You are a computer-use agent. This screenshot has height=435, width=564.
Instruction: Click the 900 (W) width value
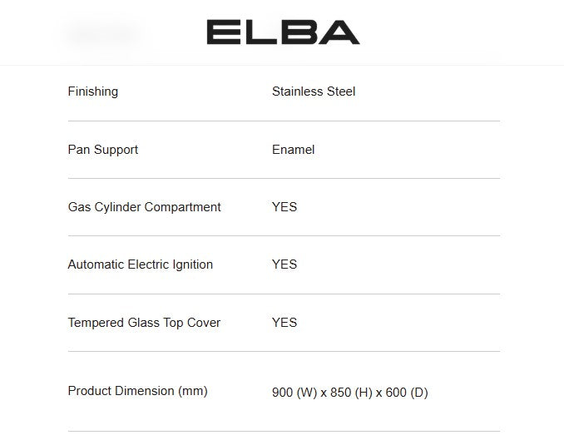(294, 393)
